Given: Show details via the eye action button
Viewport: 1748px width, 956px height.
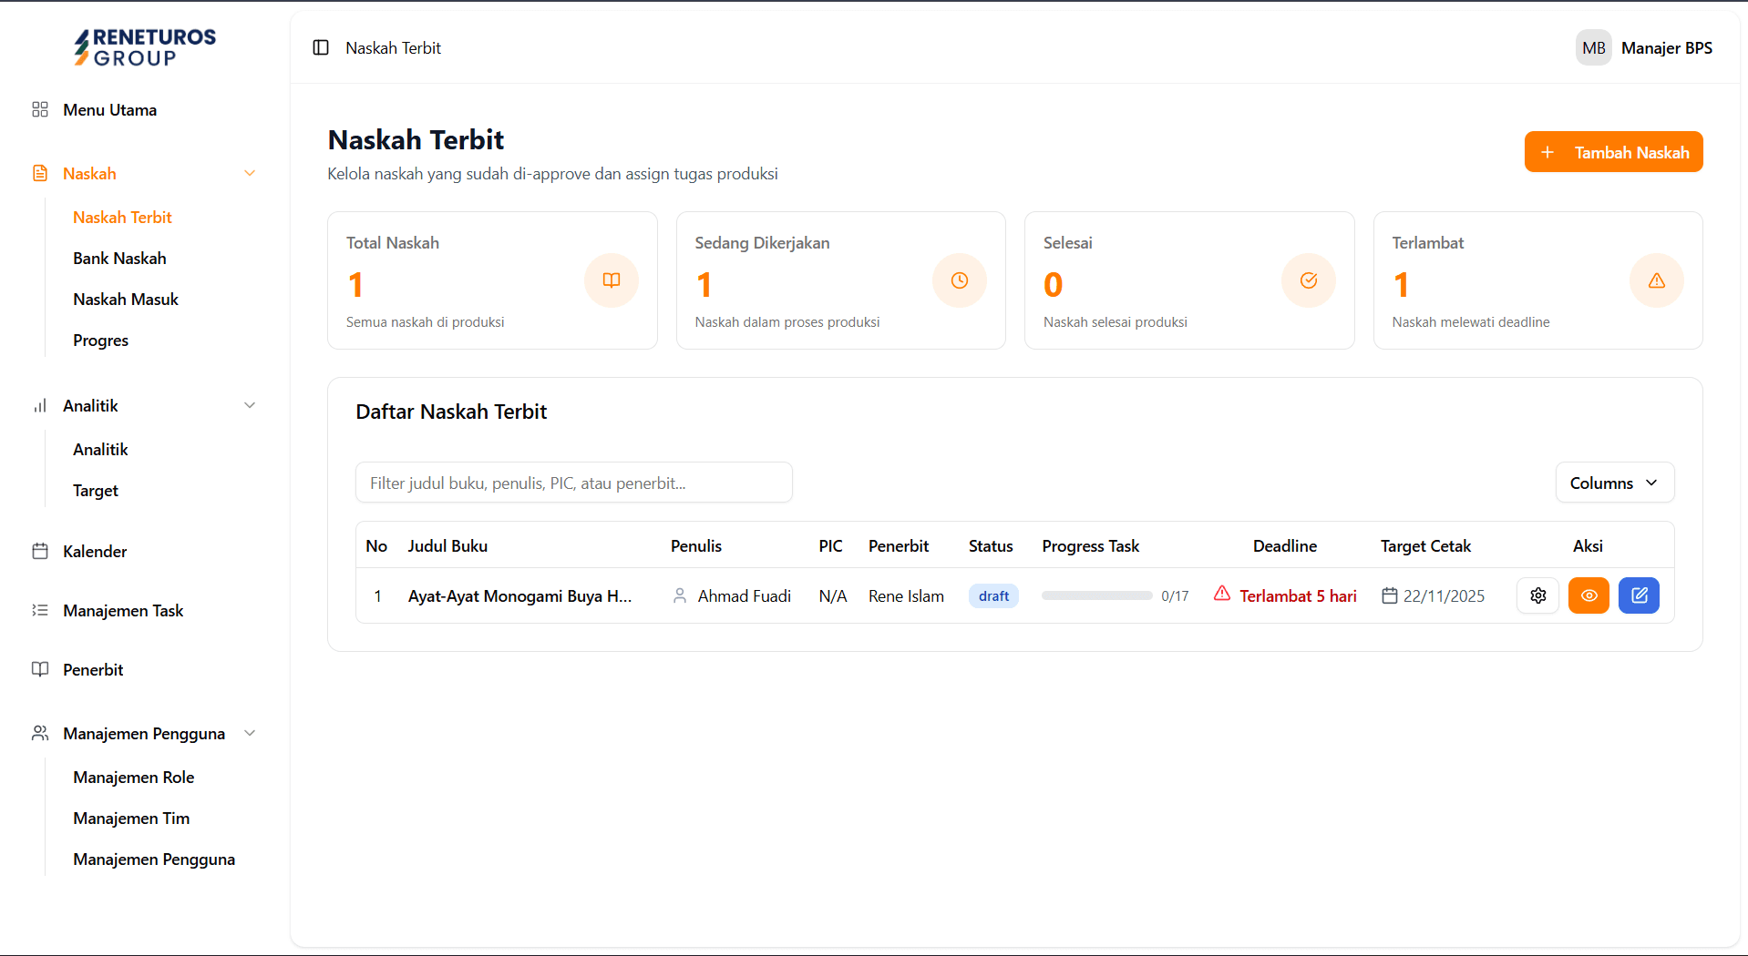Looking at the screenshot, I should tap(1589, 595).
